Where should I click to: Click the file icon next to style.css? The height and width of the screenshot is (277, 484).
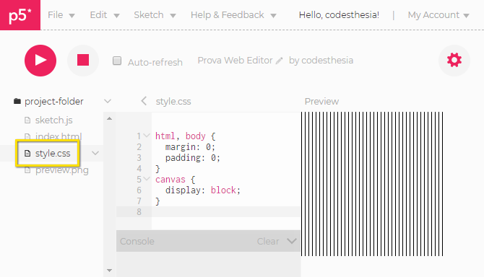click(27, 153)
